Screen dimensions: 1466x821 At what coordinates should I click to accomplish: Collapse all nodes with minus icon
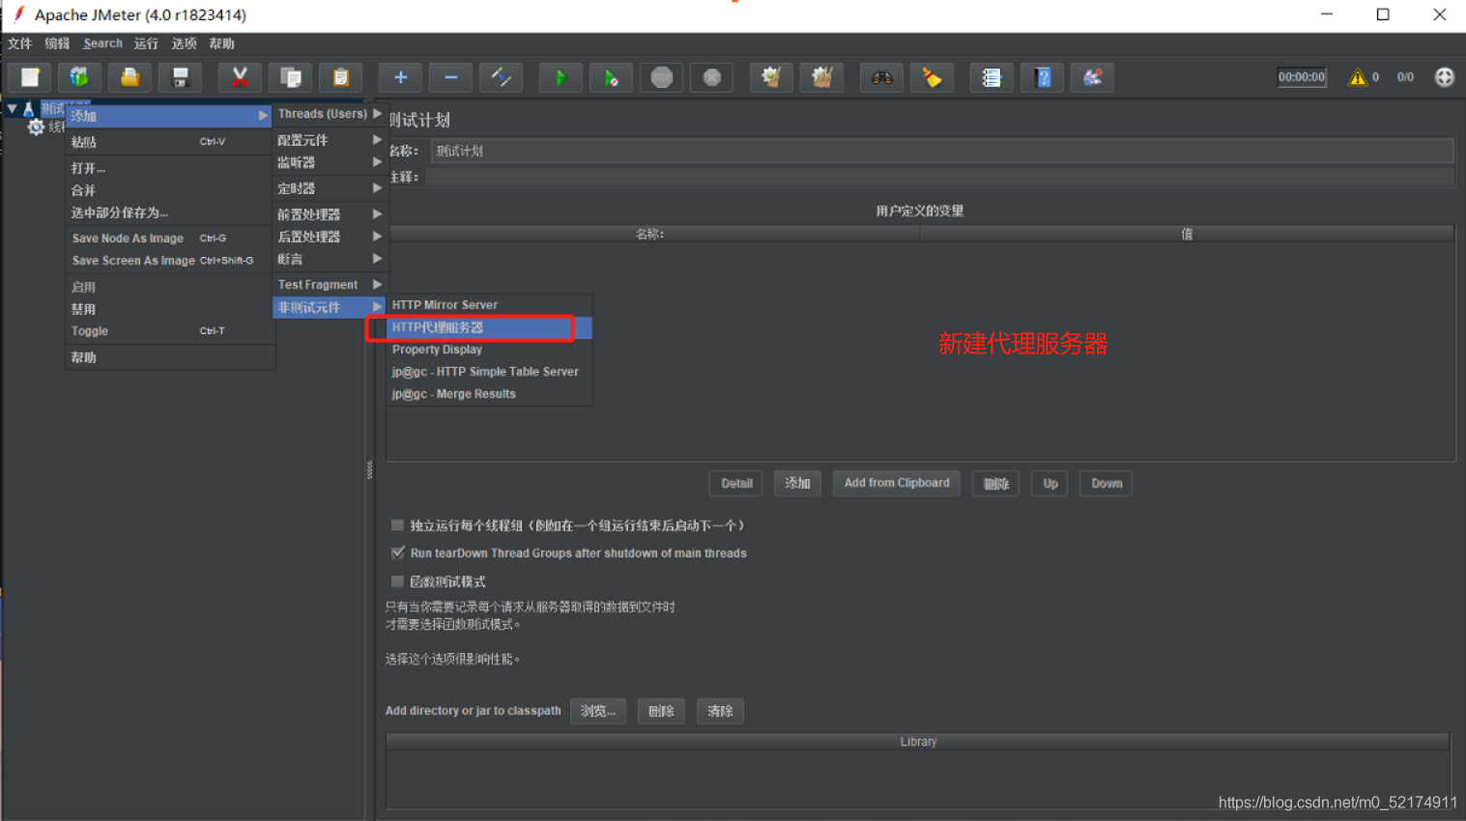point(450,77)
